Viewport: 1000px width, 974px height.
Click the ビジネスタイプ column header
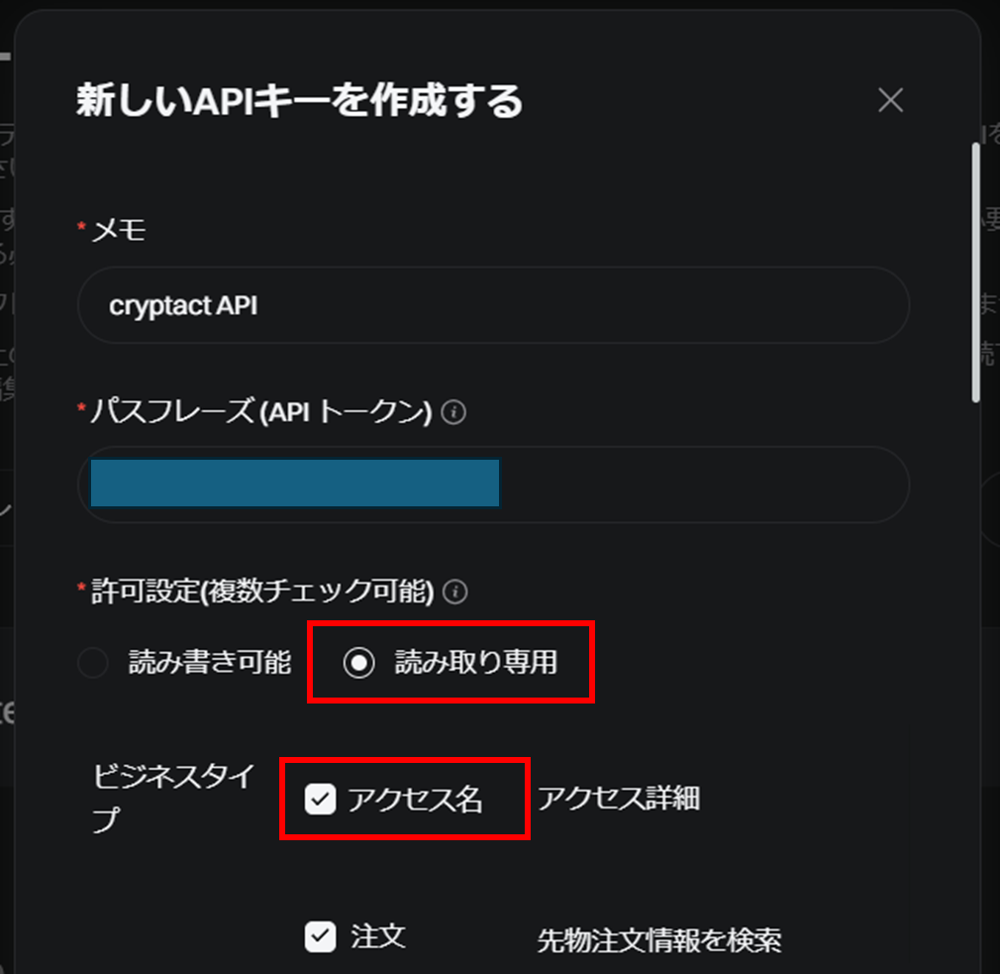[173, 798]
